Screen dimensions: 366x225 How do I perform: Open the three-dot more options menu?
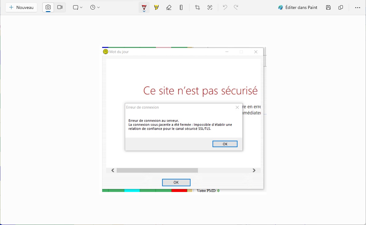358,7
